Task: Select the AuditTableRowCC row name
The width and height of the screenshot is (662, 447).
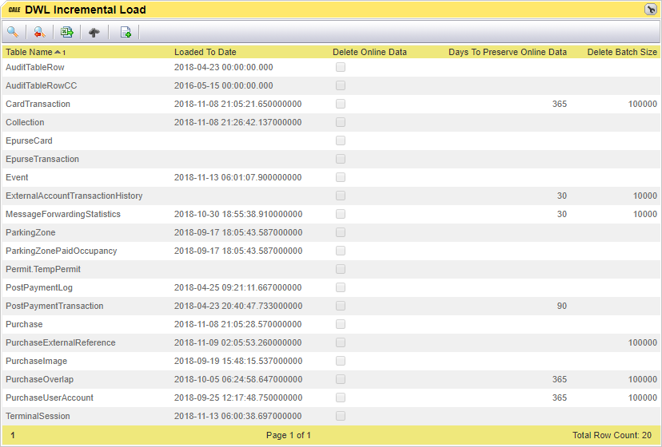Action: pos(42,85)
